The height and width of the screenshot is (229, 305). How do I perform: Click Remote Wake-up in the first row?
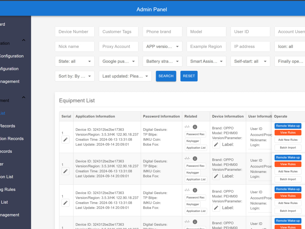(288, 126)
